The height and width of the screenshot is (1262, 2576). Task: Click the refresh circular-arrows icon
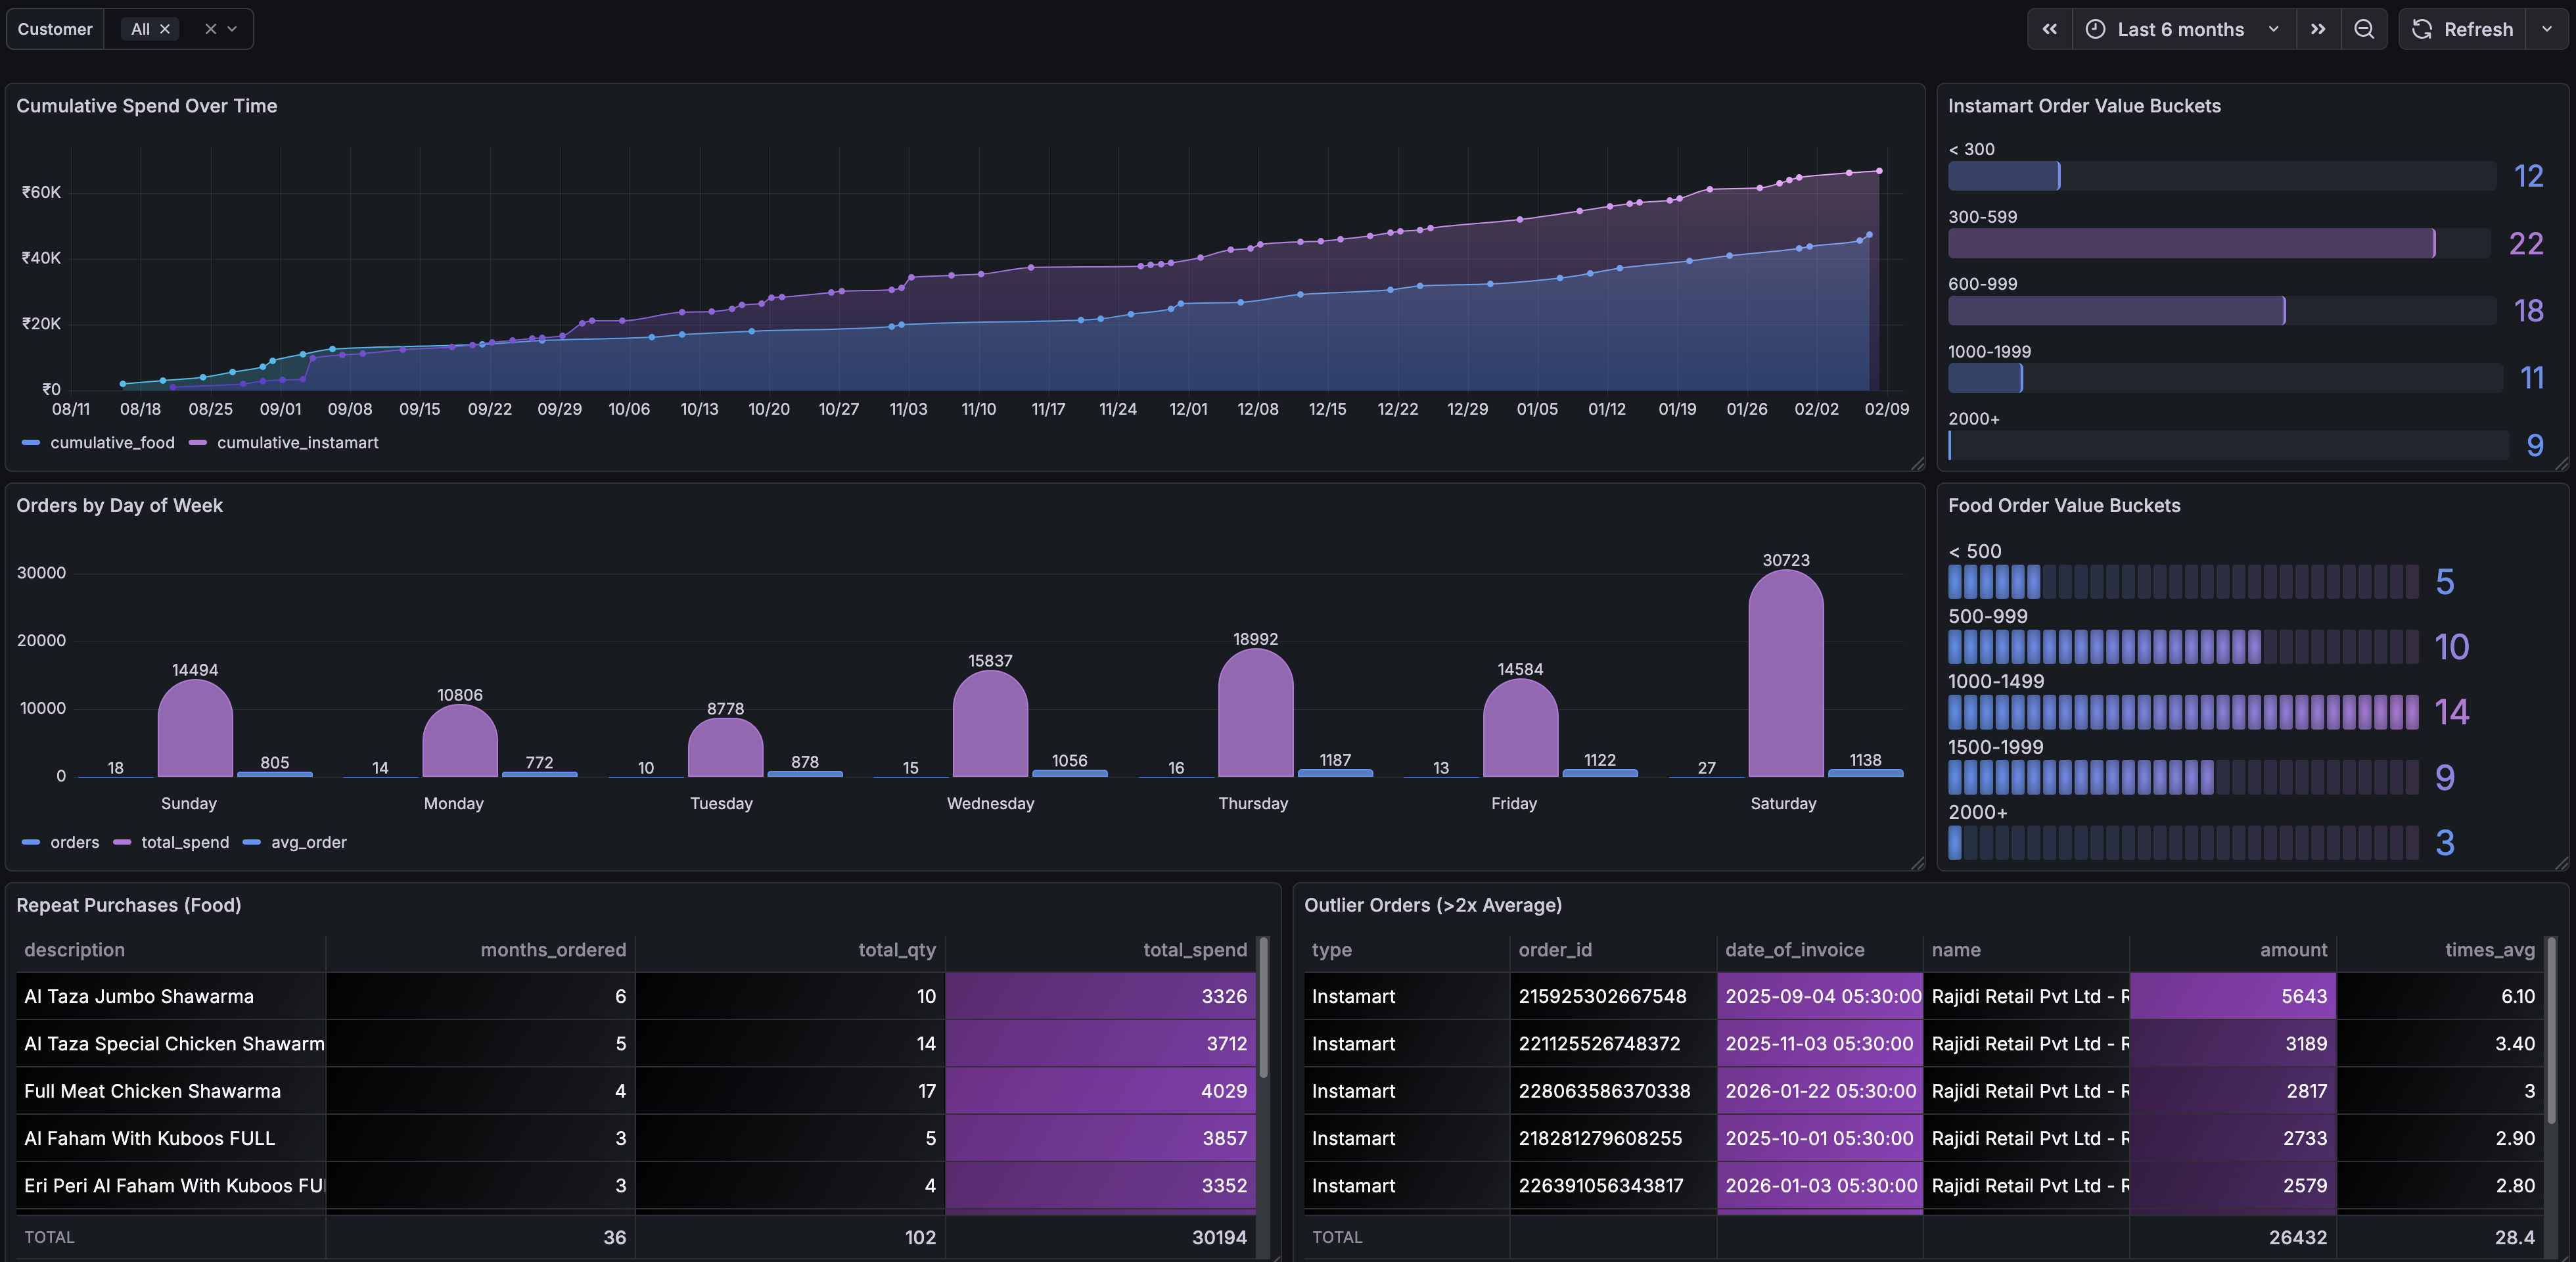coord(2422,29)
